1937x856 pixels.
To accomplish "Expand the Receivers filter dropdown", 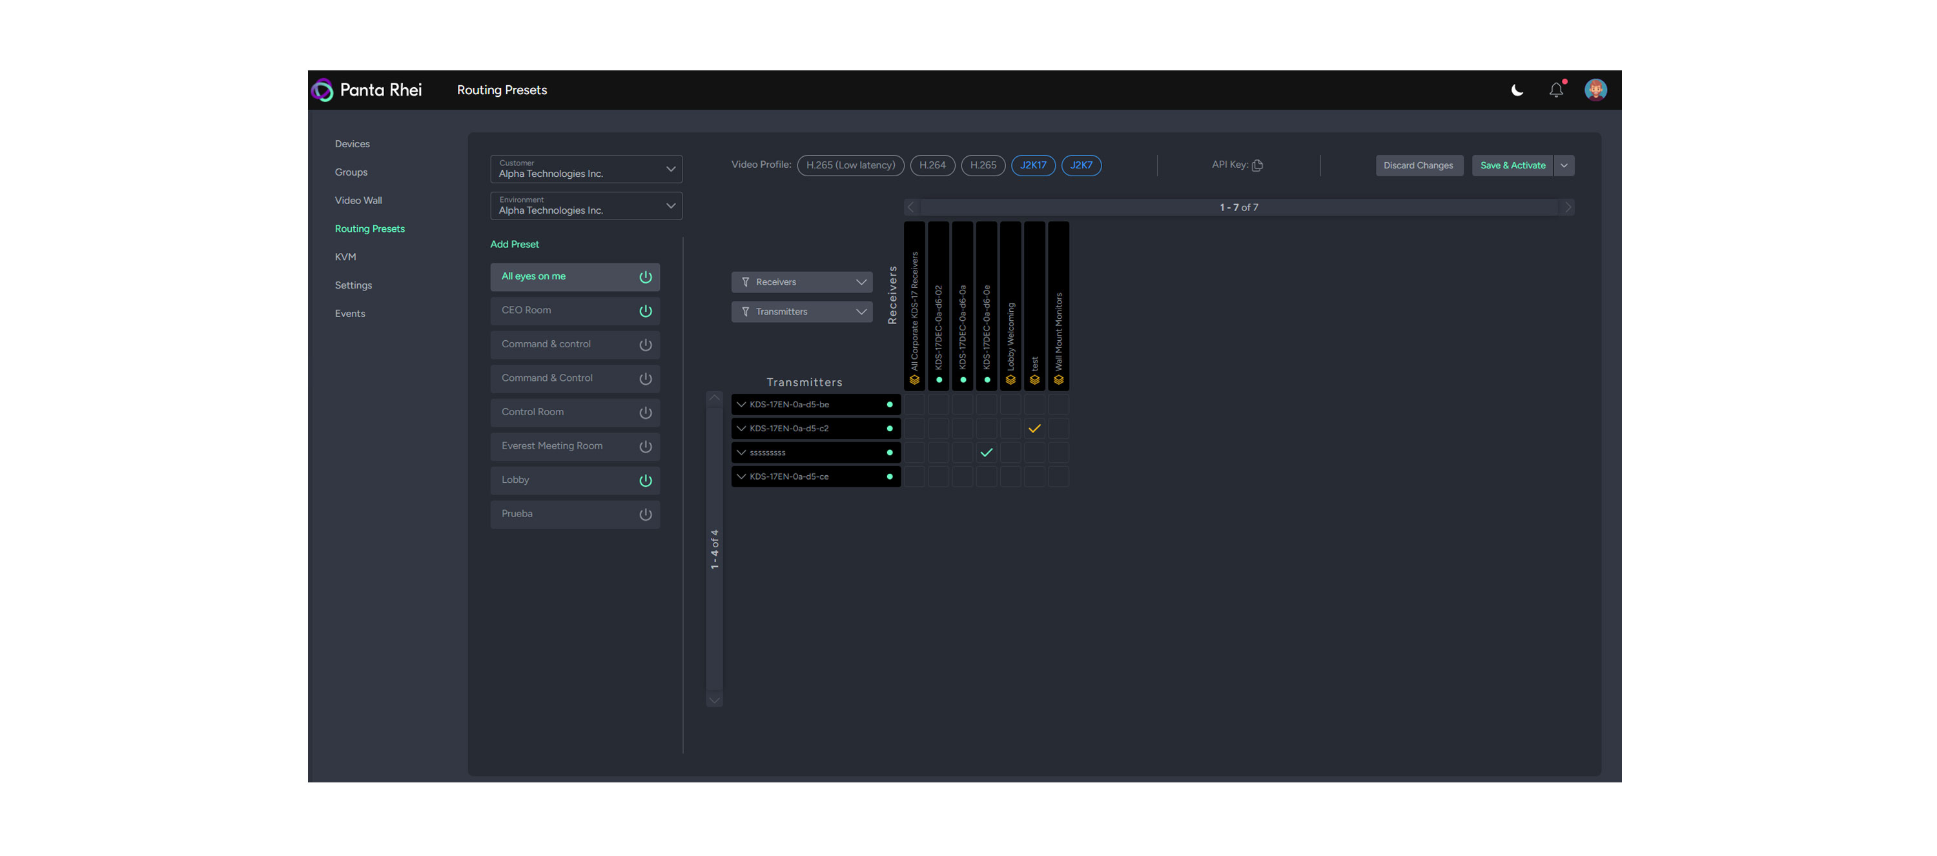I will click(x=801, y=282).
